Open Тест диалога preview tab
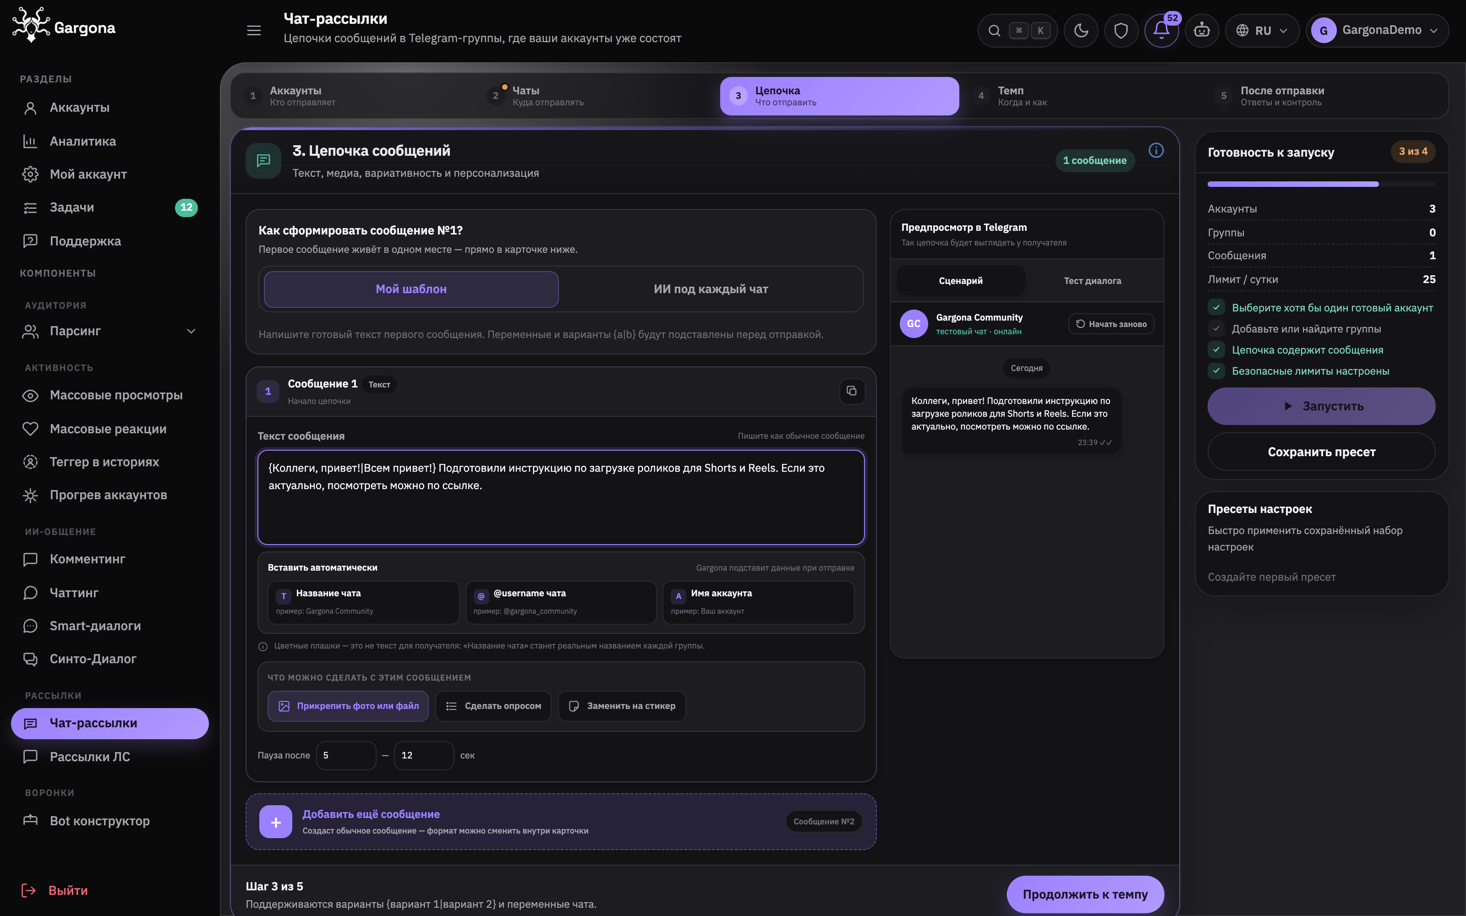The height and width of the screenshot is (916, 1466). pyautogui.click(x=1092, y=280)
